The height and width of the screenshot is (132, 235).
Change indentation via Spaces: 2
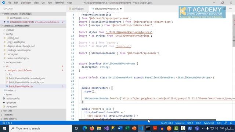tap(180, 123)
